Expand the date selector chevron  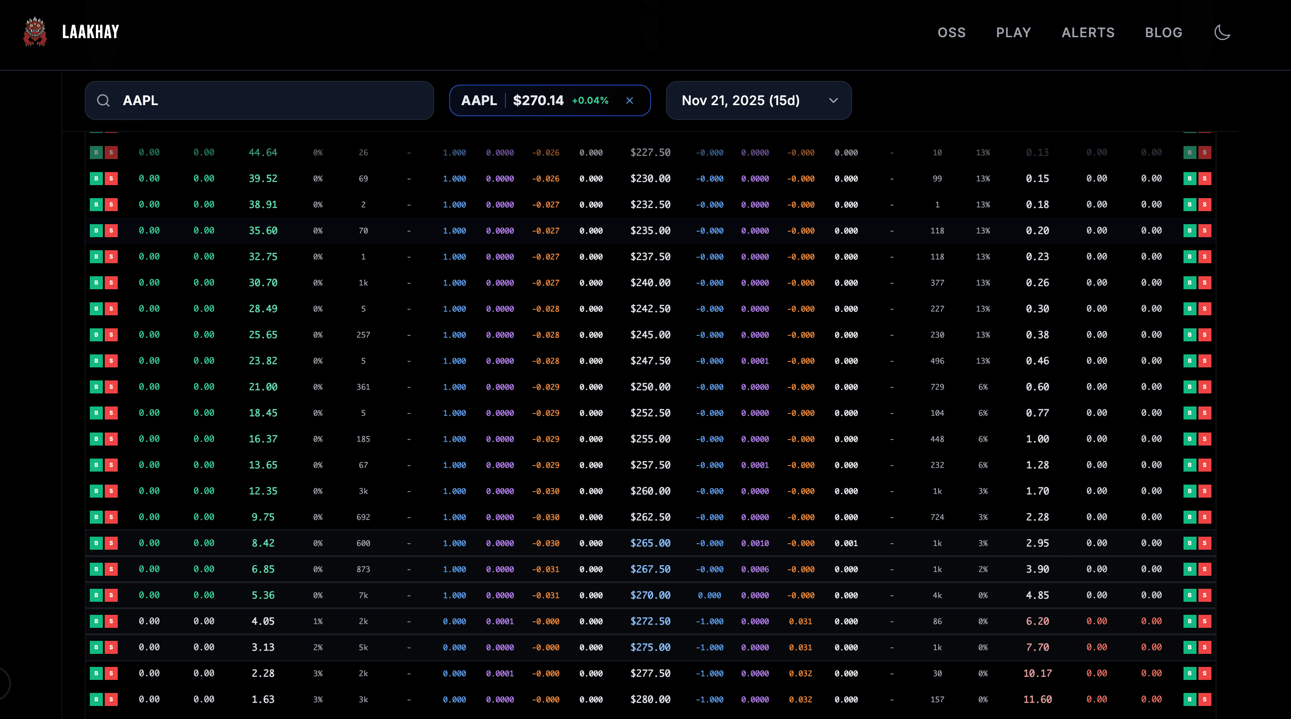click(x=833, y=100)
